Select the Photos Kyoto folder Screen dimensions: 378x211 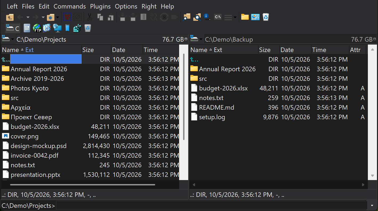click(30, 88)
